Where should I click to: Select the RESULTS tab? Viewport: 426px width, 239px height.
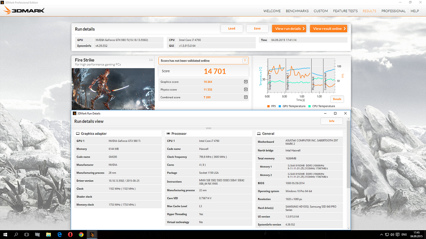click(369, 11)
